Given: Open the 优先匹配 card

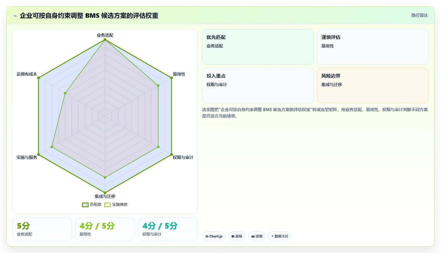Looking at the screenshot, I should [x=258, y=47].
